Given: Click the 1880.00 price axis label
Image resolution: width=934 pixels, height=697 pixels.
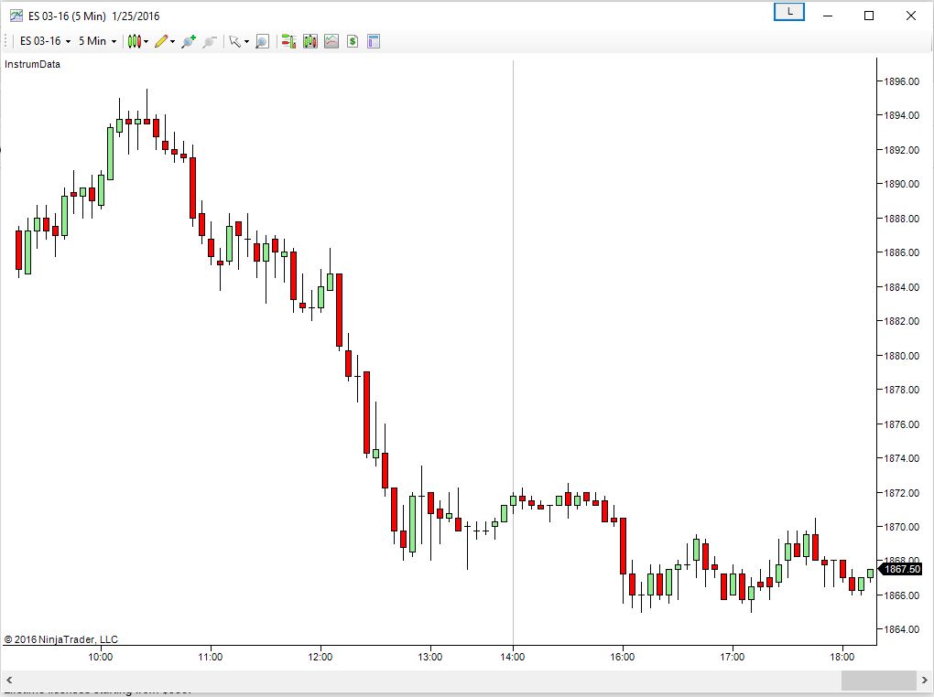Looking at the screenshot, I should [901, 355].
